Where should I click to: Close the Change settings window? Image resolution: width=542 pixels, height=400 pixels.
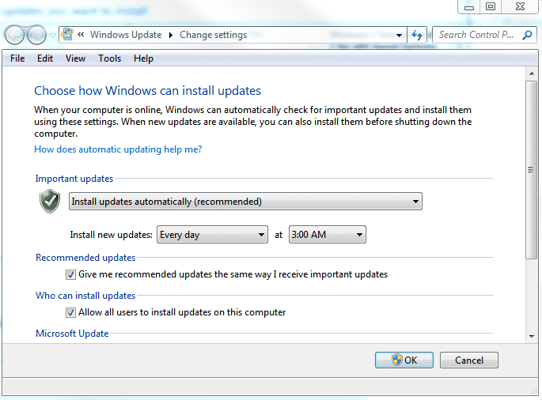tap(520, 6)
